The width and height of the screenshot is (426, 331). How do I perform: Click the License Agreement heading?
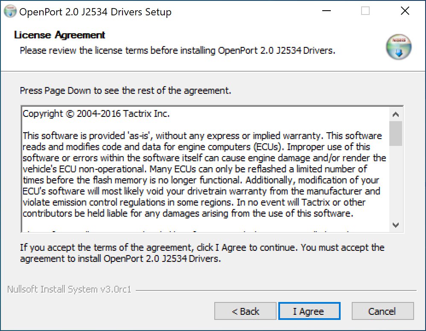point(59,35)
